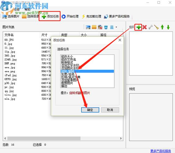Click the horizontal scrollbar right arrow

(x=121, y=138)
